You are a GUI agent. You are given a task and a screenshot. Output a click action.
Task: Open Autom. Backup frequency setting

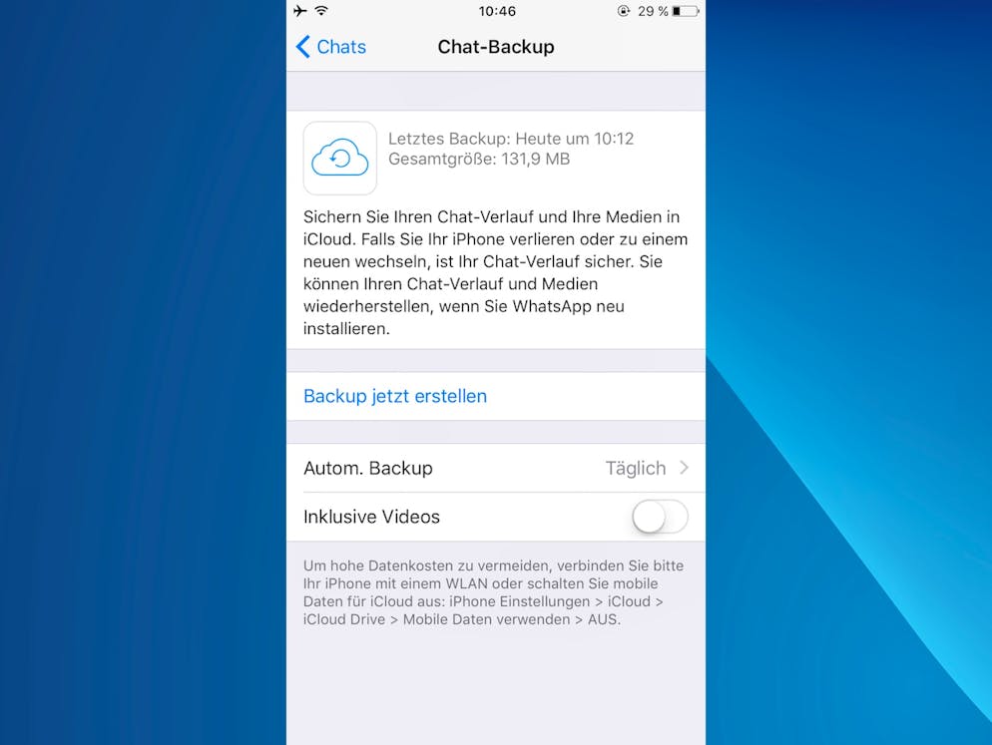click(496, 468)
